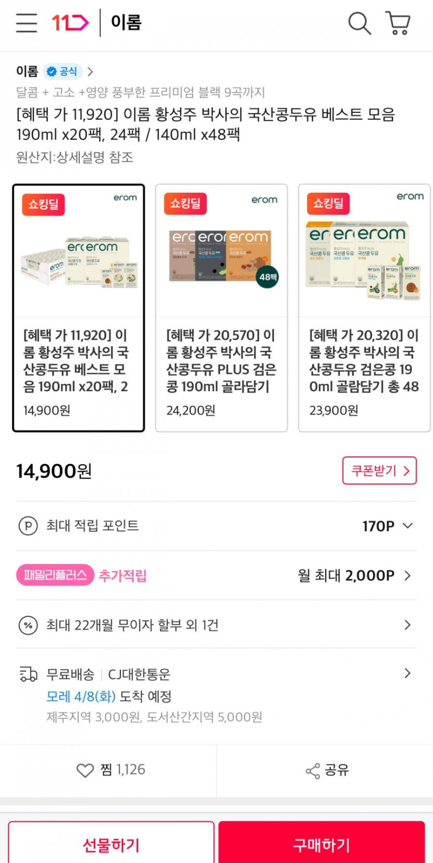Tap the share icon

tap(313, 771)
